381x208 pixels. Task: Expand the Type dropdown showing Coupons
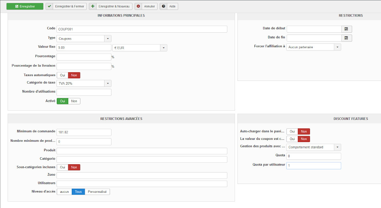[x=108, y=39]
